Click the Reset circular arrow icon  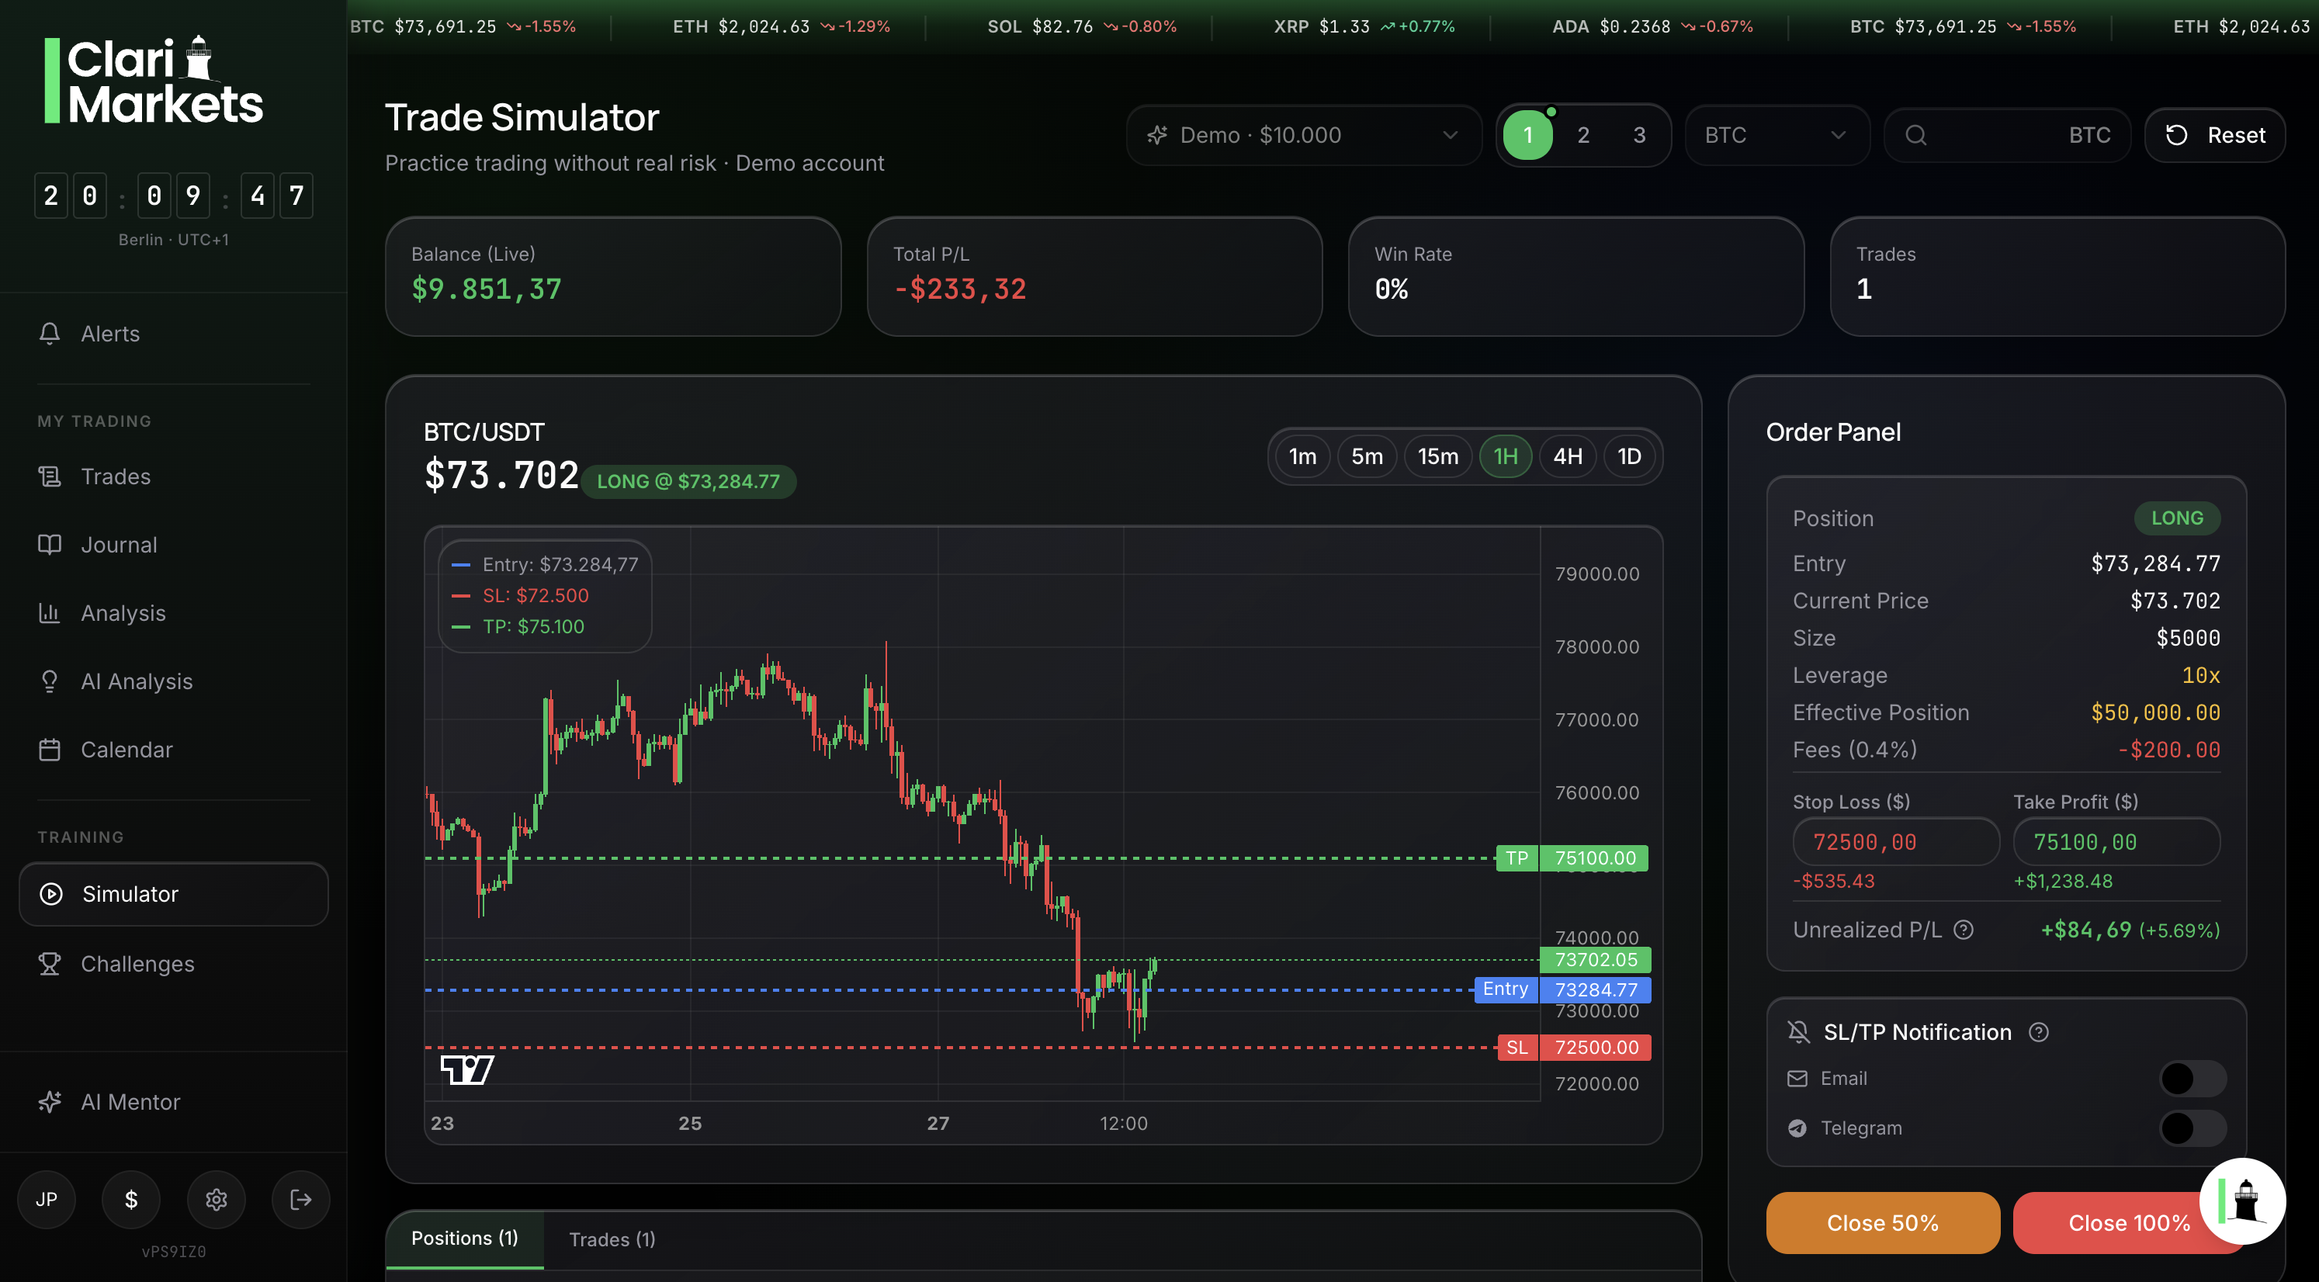pos(2177,135)
